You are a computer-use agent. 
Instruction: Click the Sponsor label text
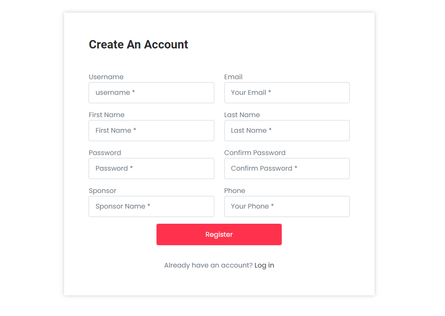point(102,190)
